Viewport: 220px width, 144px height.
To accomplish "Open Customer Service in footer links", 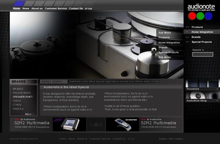I will pyautogui.click(x=100, y=139).
